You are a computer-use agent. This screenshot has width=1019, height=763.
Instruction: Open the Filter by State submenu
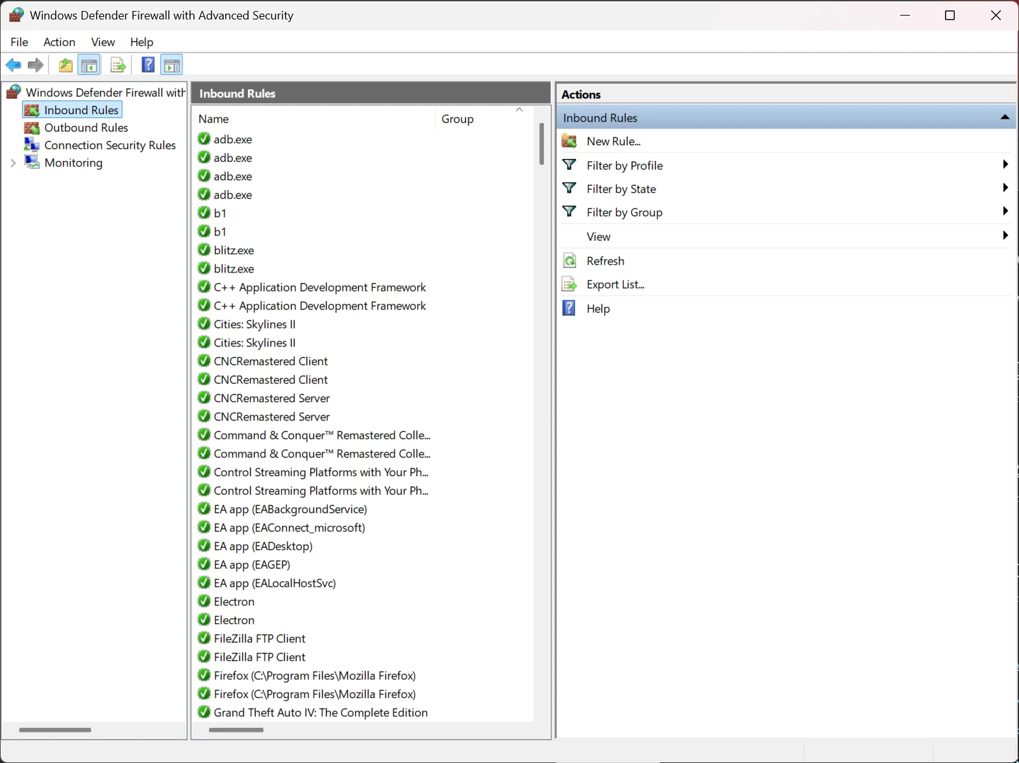1005,188
